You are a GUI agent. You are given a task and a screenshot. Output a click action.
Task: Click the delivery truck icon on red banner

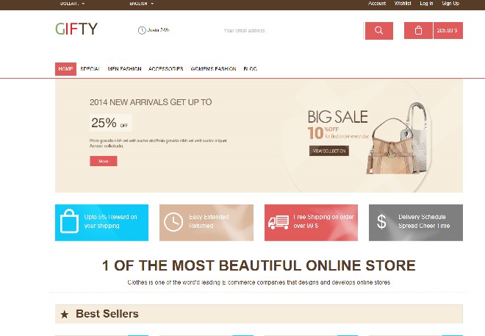[x=279, y=223]
